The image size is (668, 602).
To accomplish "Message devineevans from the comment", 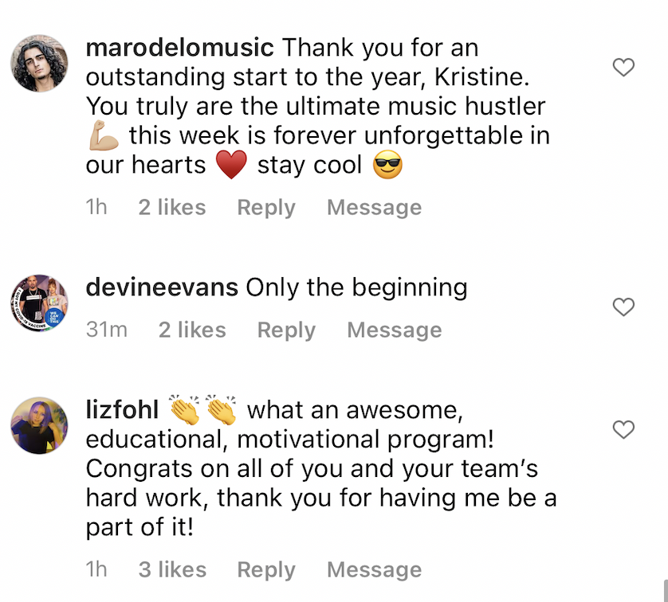I will [394, 330].
